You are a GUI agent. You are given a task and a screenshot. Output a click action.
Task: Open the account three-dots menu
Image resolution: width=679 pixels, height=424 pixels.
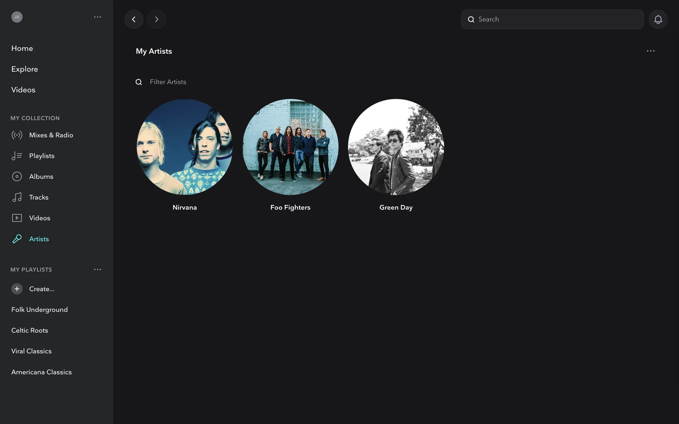[98, 17]
